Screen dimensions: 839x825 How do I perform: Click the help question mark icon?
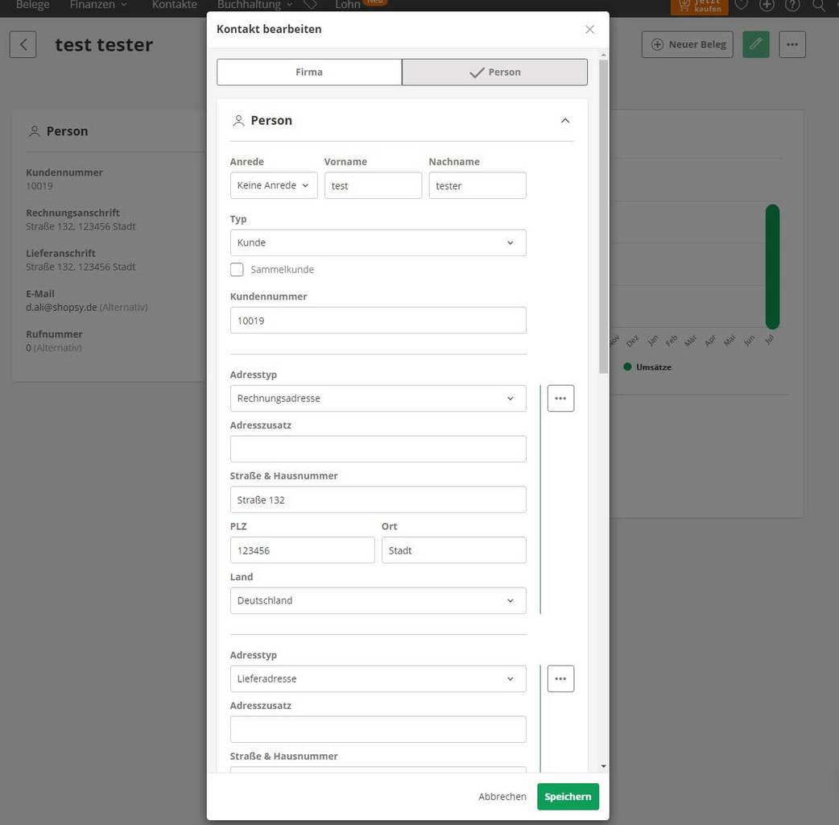(792, 5)
